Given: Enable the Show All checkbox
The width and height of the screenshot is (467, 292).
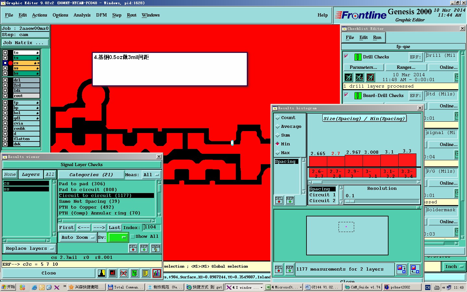Looking at the screenshot, I should coord(133,237).
